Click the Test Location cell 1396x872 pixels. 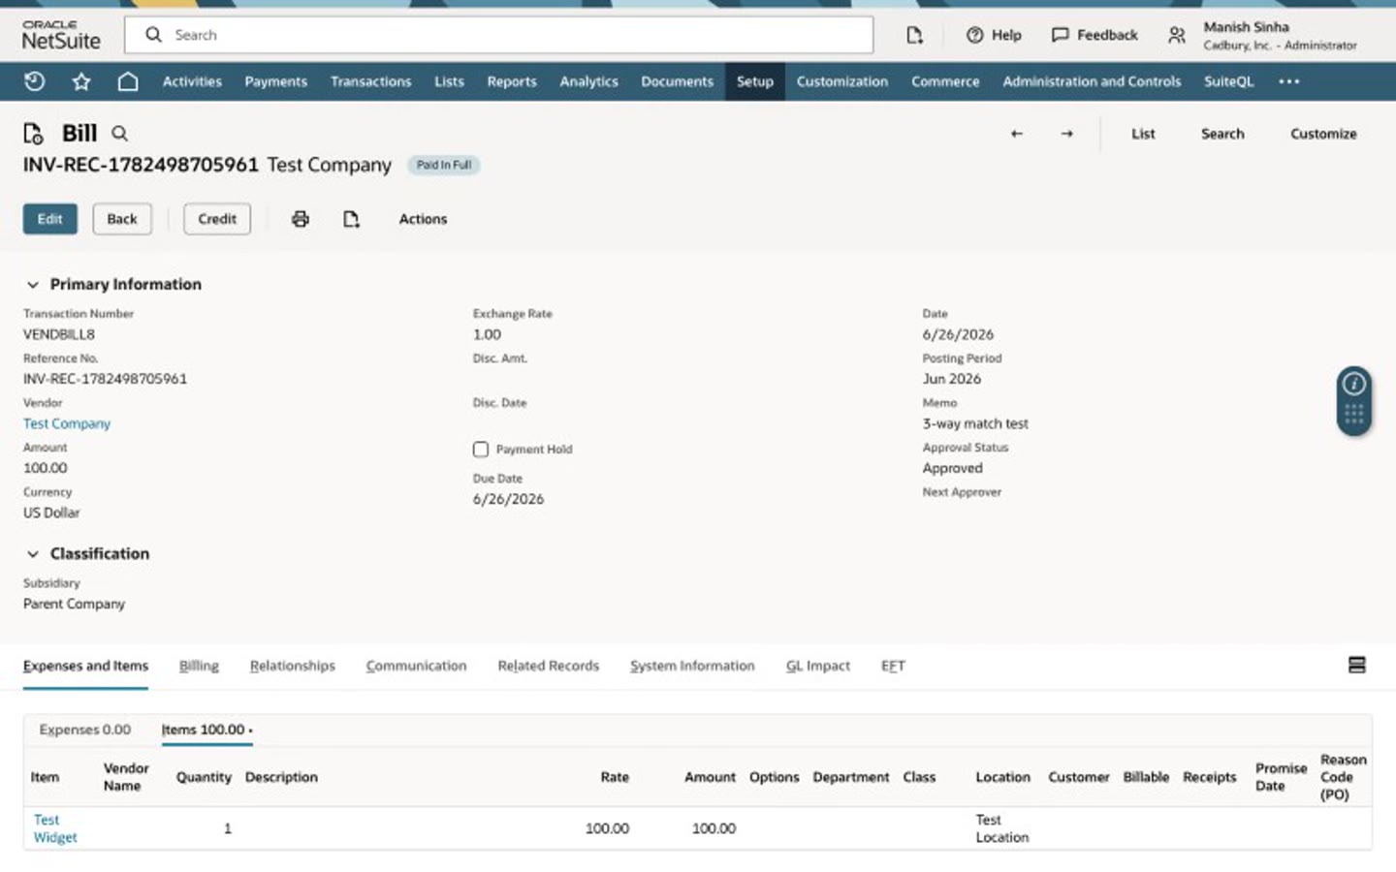pyautogui.click(x=1002, y=828)
